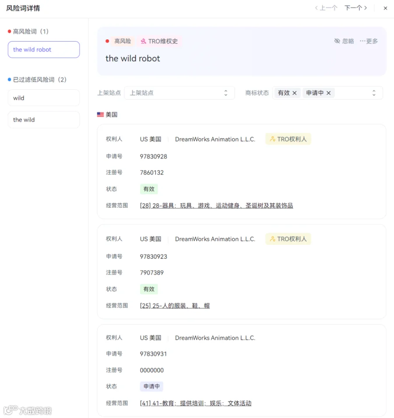Viewport: 394px width, 418px height.
Task: Click the 高风险 label tag
Action: [x=123, y=42]
